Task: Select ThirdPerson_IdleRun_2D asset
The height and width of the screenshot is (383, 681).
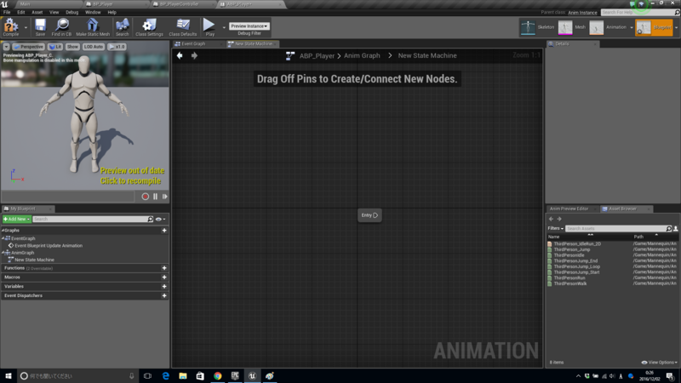Action: click(577, 244)
